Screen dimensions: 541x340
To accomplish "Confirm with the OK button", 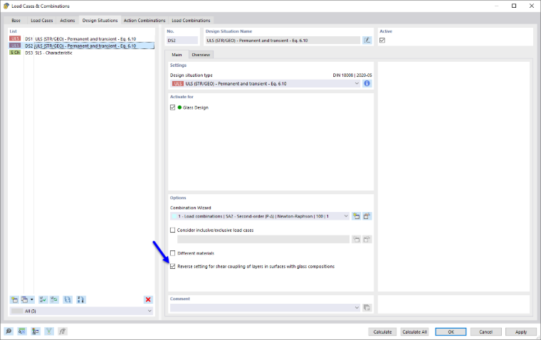I will (451, 331).
